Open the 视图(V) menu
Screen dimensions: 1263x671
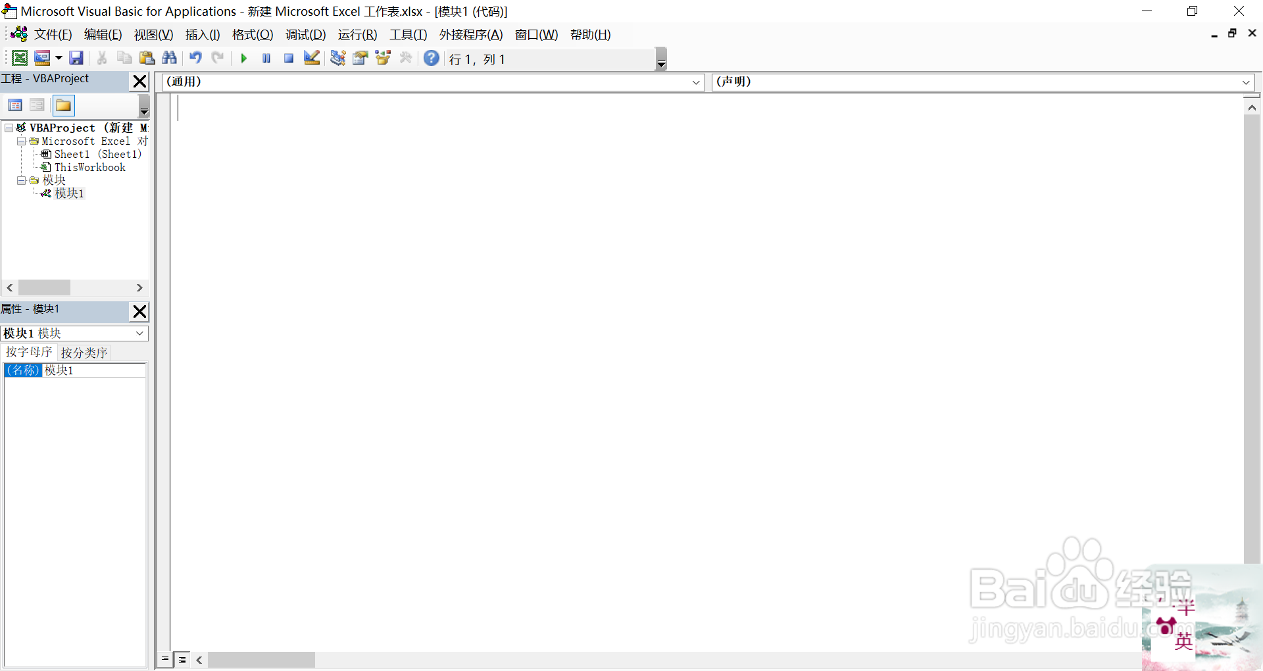[153, 35]
